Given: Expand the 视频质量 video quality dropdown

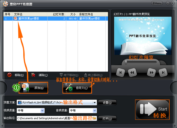Looking at the screenshot, I should coord(42,111).
